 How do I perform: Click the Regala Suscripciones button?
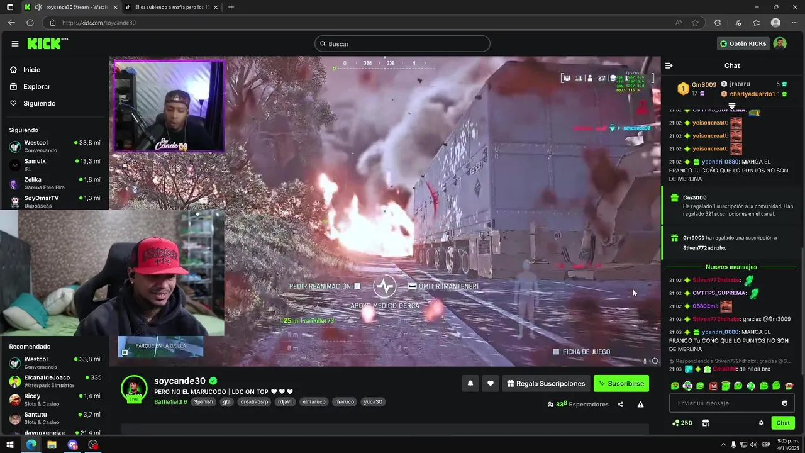(545, 383)
